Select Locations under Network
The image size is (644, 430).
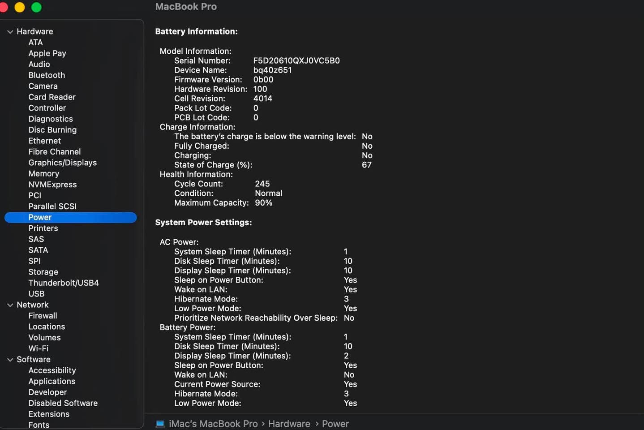point(47,327)
